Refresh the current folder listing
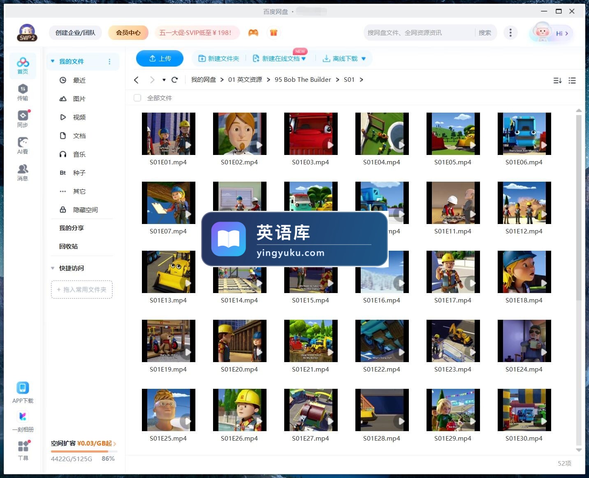This screenshot has width=589, height=478. tap(174, 80)
